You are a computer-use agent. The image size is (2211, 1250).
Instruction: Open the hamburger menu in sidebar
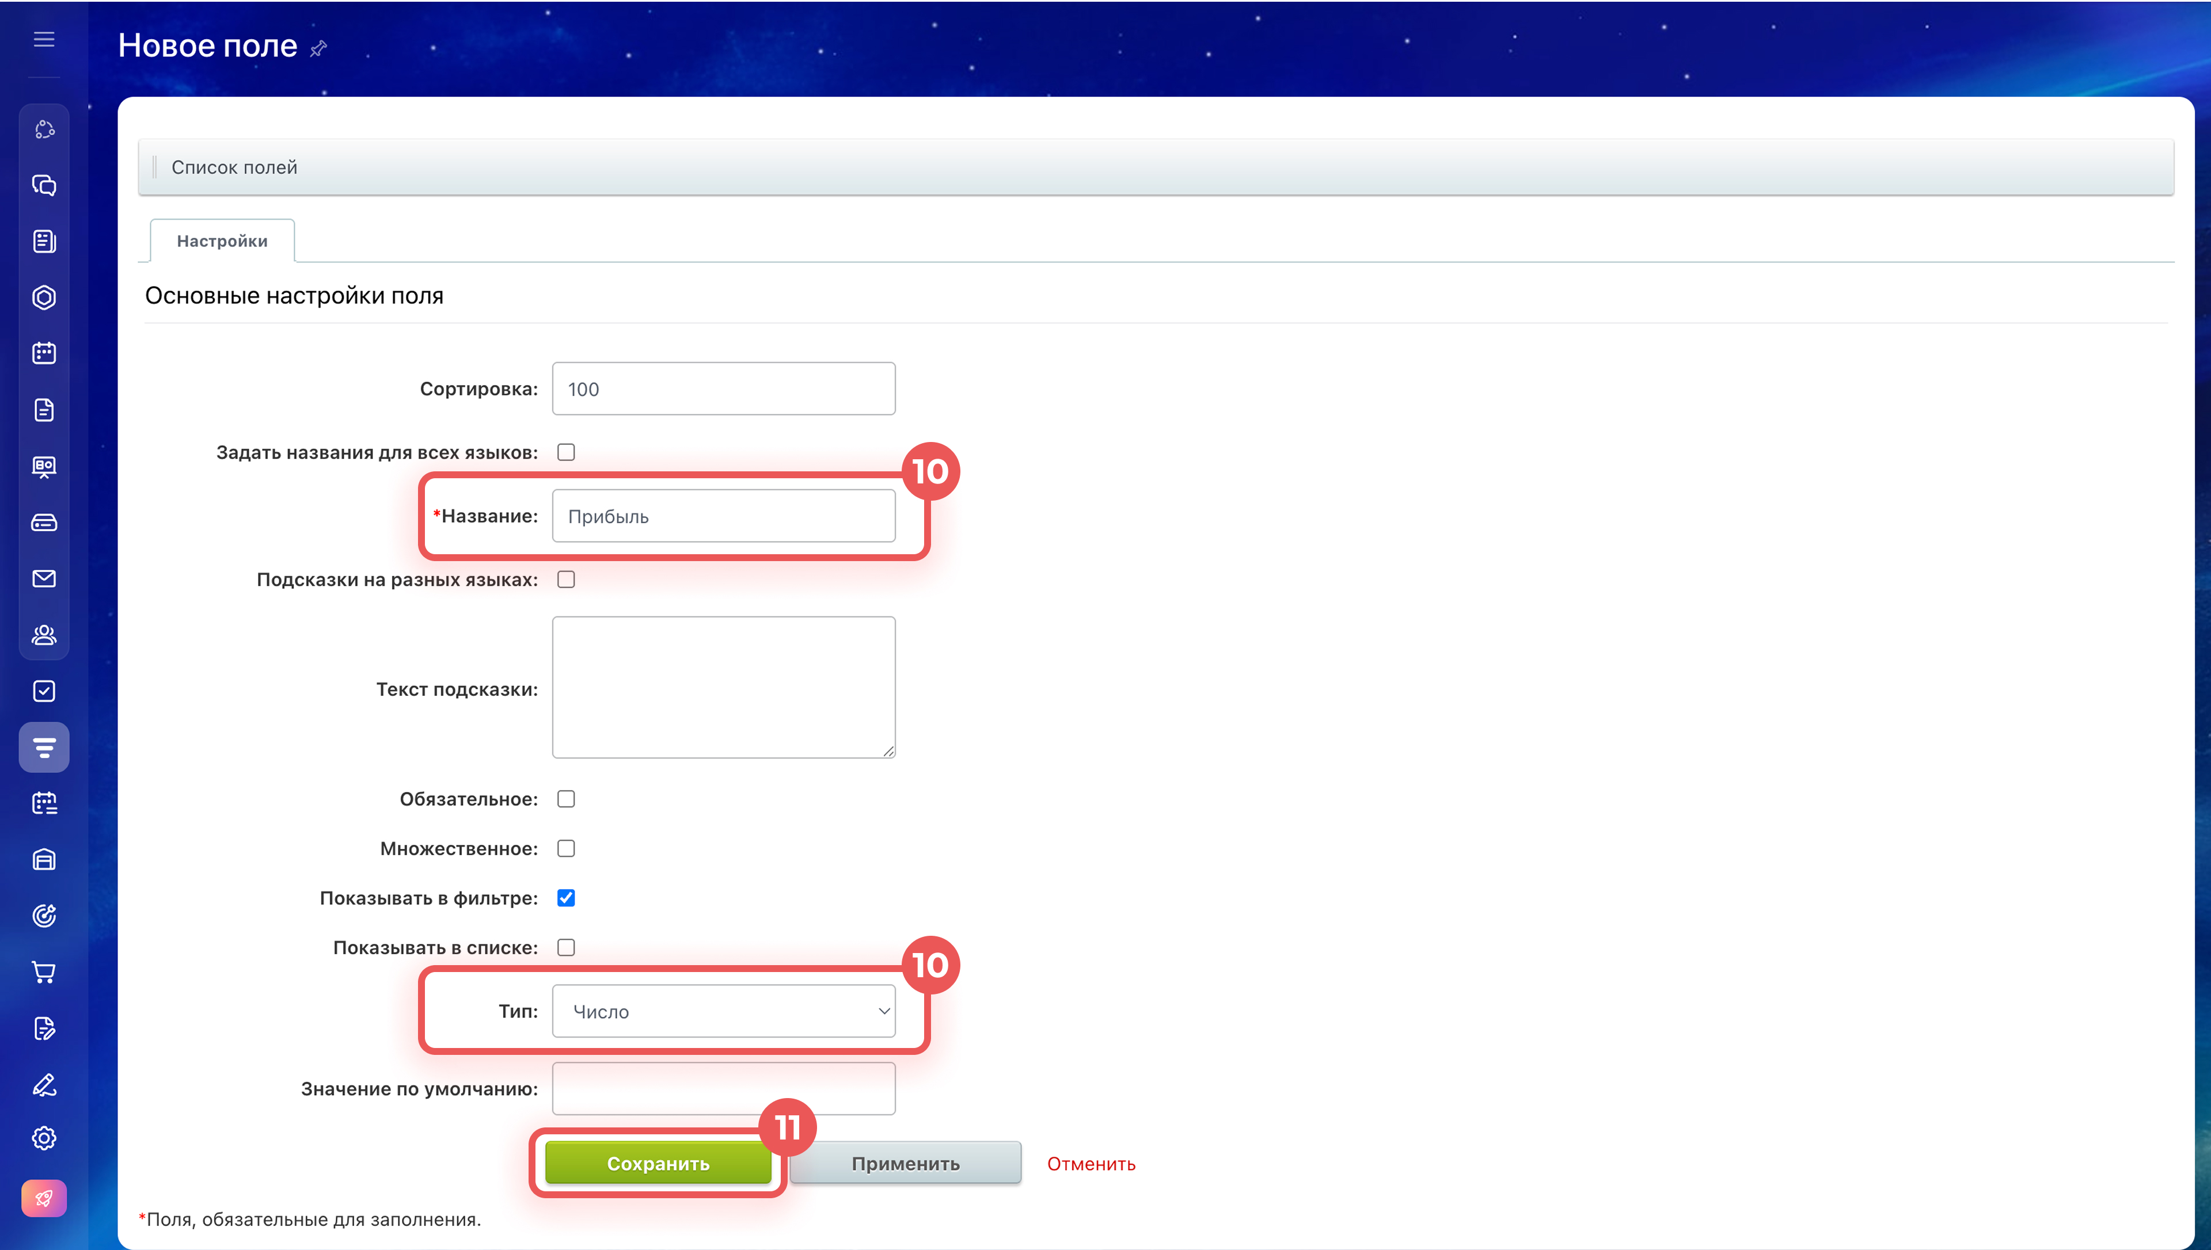[x=44, y=40]
